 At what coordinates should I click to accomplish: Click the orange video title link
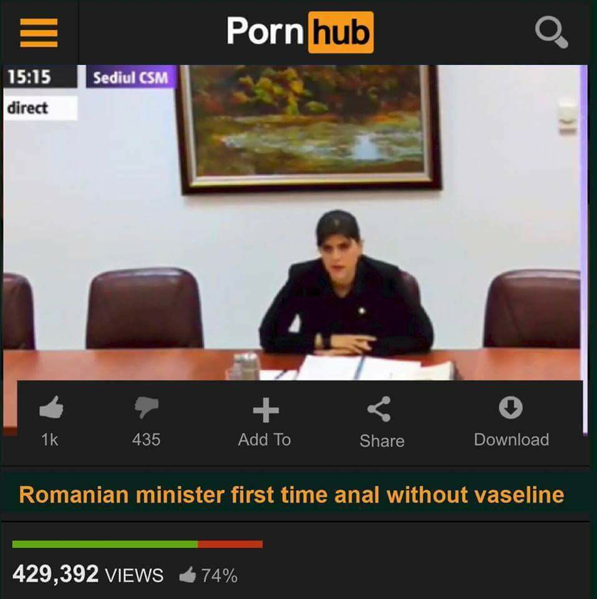pyautogui.click(x=291, y=495)
